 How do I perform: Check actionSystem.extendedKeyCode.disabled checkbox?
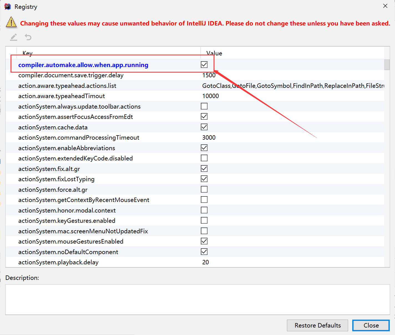tap(204, 158)
